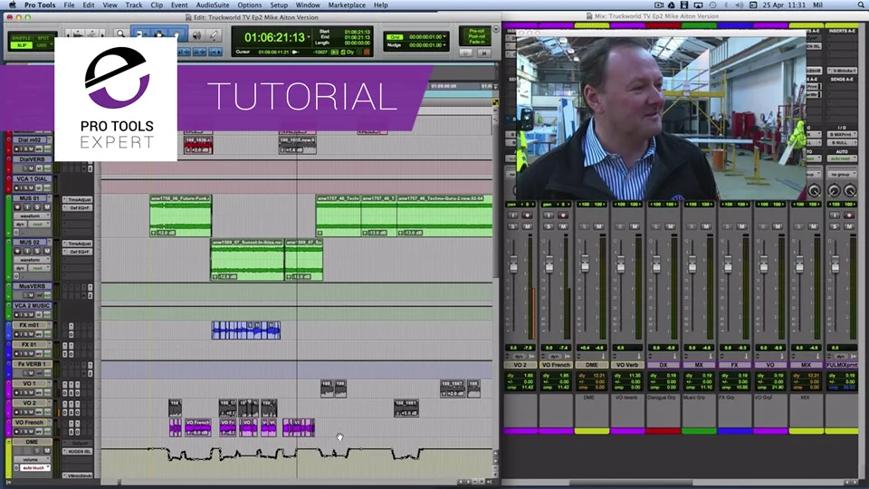Click the MX channel name in Mixer
869x489 pixels.
[699, 365]
